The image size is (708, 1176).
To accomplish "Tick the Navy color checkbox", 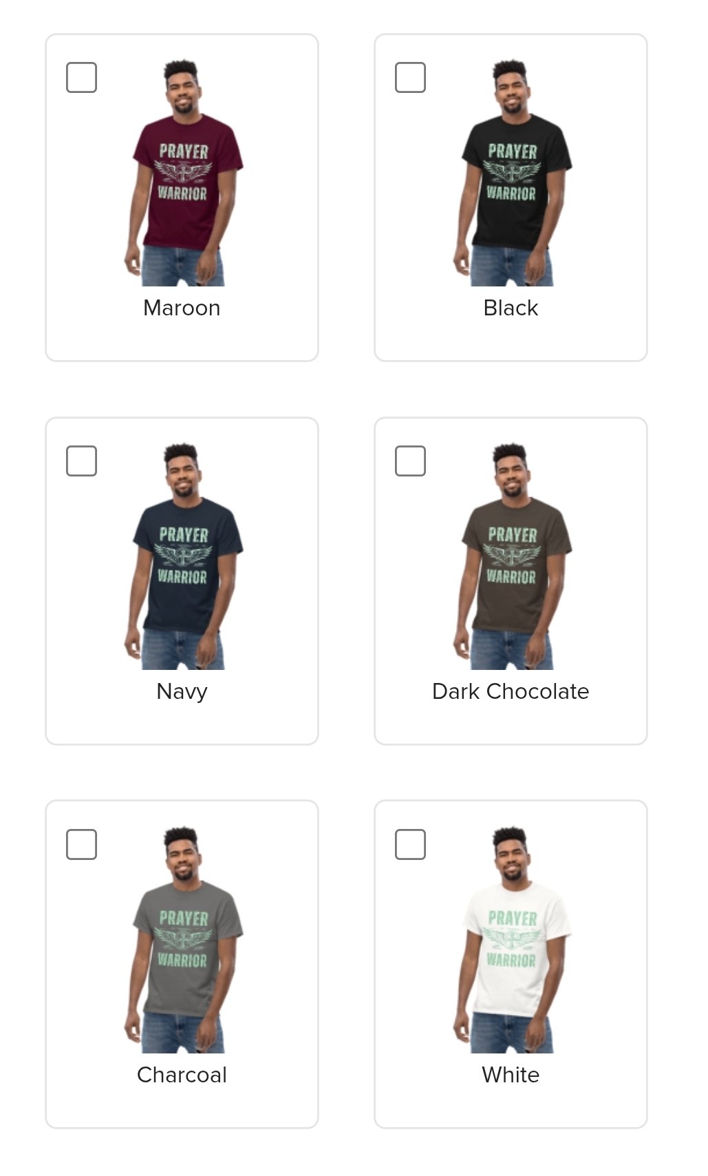I will click(x=81, y=461).
